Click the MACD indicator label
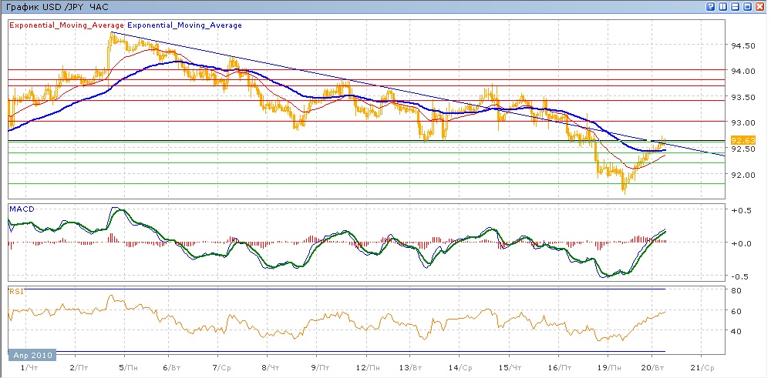Image resolution: width=771 pixels, height=378 pixels. [22, 209]
